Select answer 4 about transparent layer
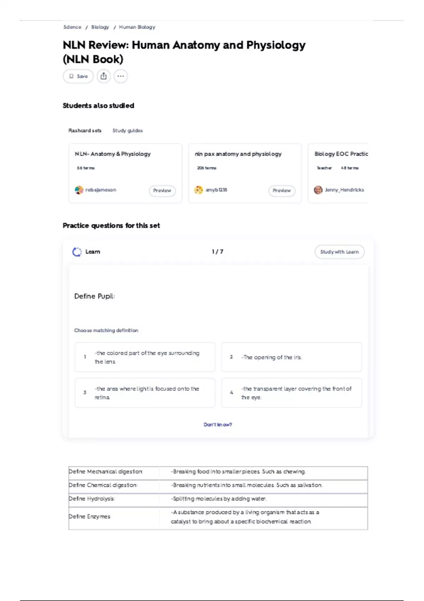The width and height of the screenshot is (424, 601). click(291, 393)
